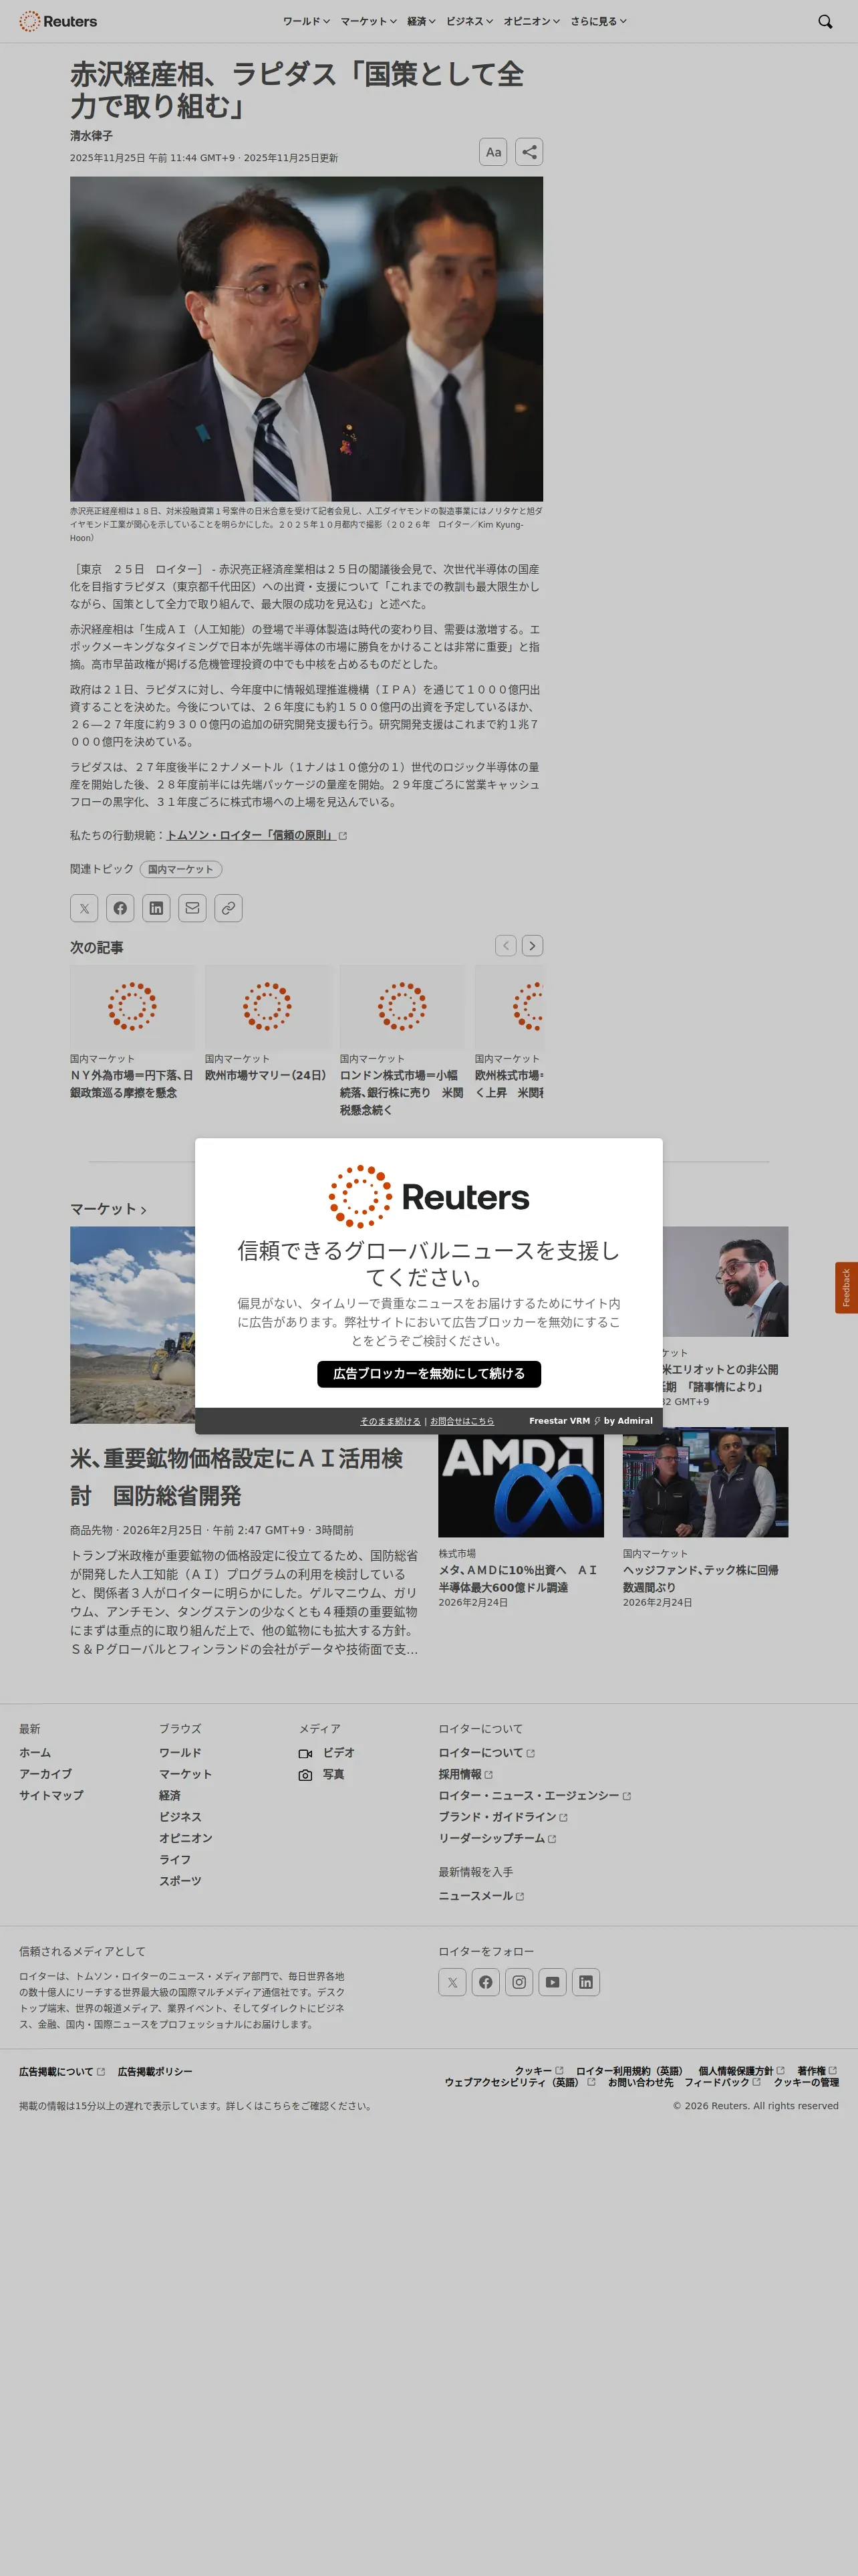Follow Reuters on LinkedIn in footer

pyautogui.click(x=586, y=1982)
